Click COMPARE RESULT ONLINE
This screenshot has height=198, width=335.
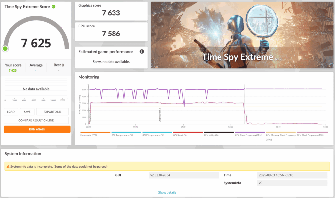(36, 120)
